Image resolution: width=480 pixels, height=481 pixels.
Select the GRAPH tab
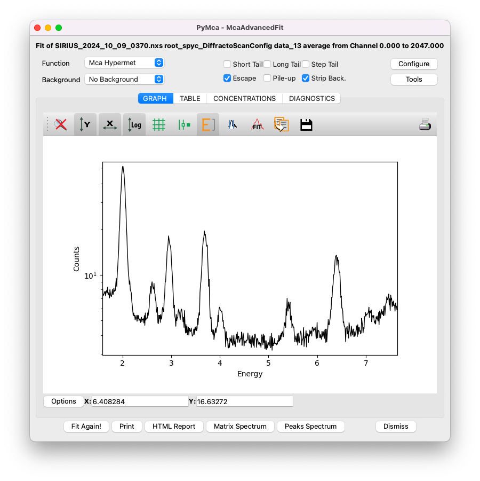[155, 98]
